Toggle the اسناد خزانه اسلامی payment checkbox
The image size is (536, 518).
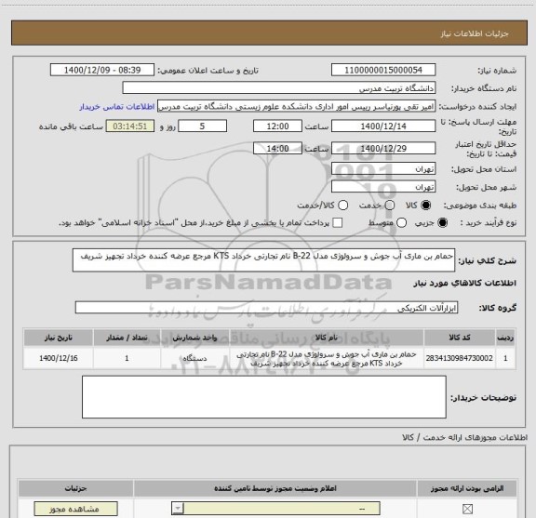pos(338,223)
